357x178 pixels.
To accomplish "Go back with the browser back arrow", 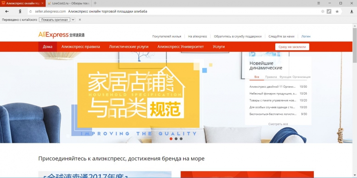I will tap(7, 11).
